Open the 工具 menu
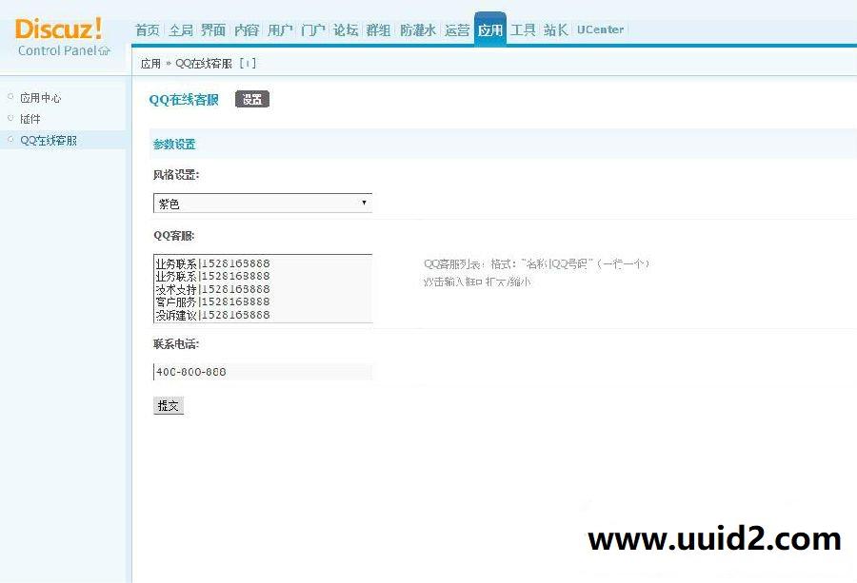 [522, 29]
